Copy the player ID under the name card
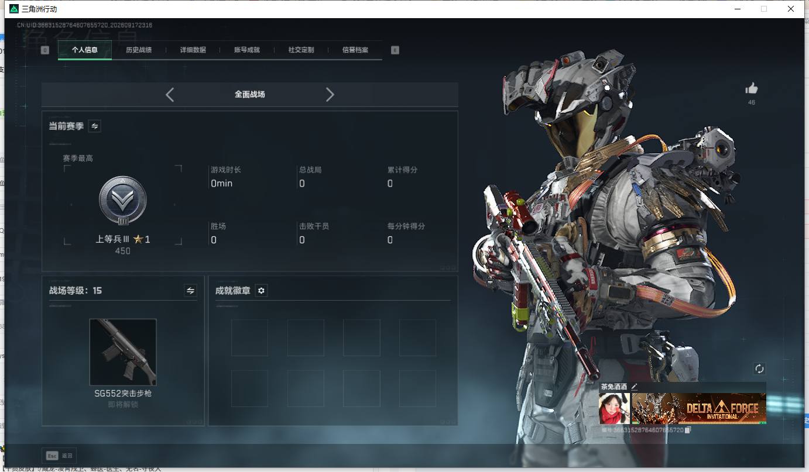This screenshot has height=472, width=809. click(x=688, y=430)
